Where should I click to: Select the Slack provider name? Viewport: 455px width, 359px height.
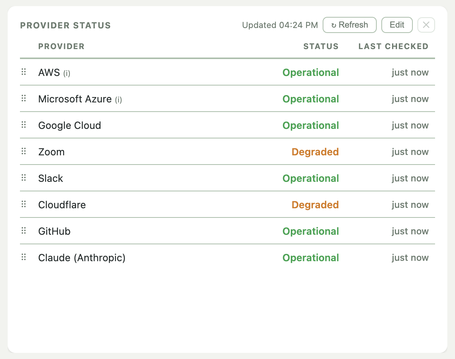(51, 178)
